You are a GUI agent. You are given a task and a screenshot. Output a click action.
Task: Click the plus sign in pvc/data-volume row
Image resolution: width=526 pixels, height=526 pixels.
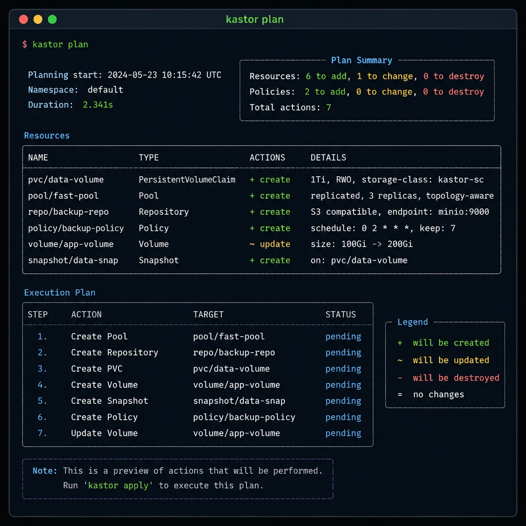click(252, 180)
